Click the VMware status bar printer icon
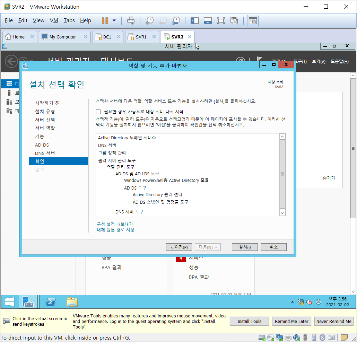 (x=288, y=337)
